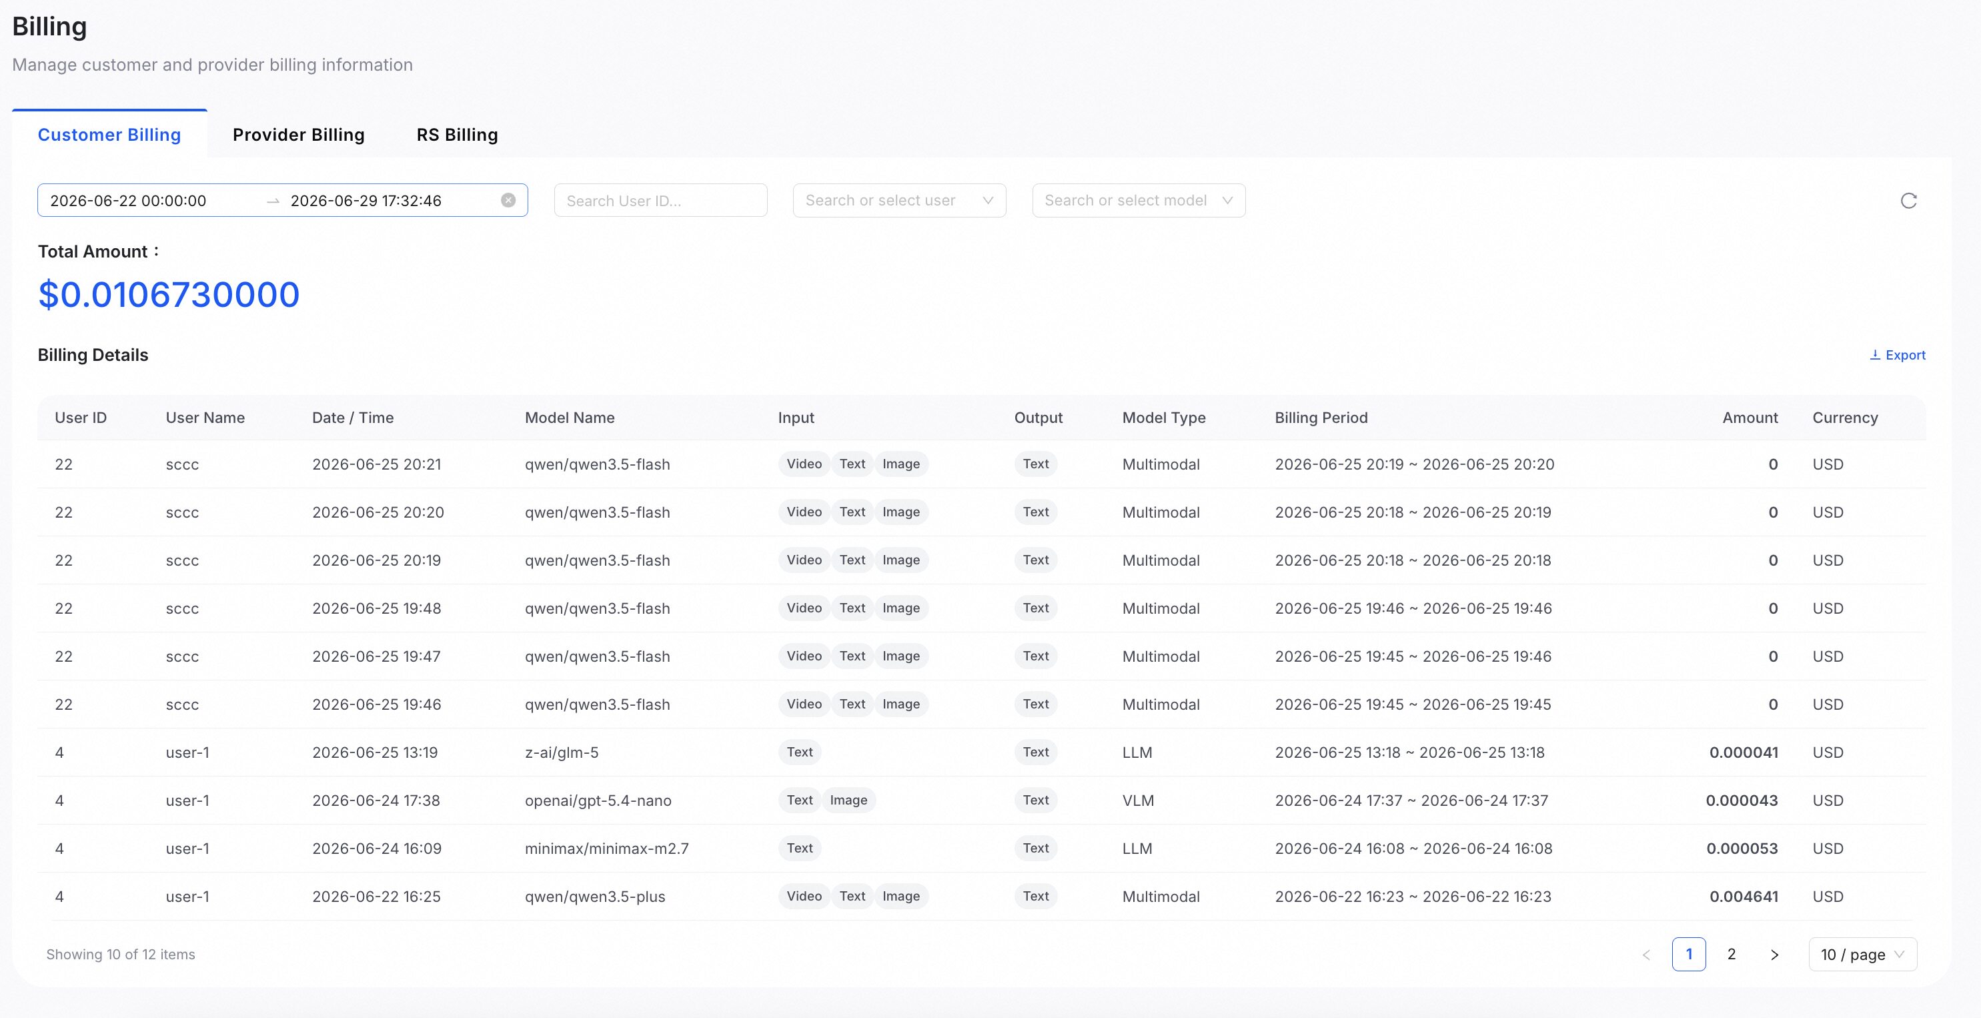Click the Currency column header
This screenshot has height=1018, width=1981.
[x=1845, y=418]
